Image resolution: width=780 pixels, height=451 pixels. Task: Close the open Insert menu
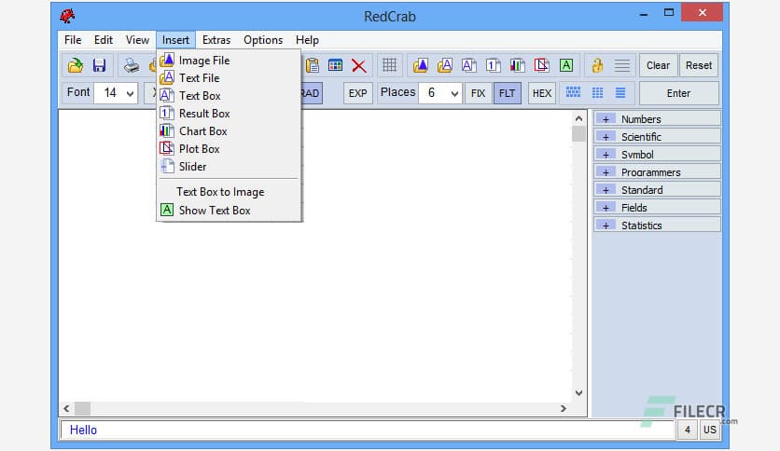[x=175, y=40]
